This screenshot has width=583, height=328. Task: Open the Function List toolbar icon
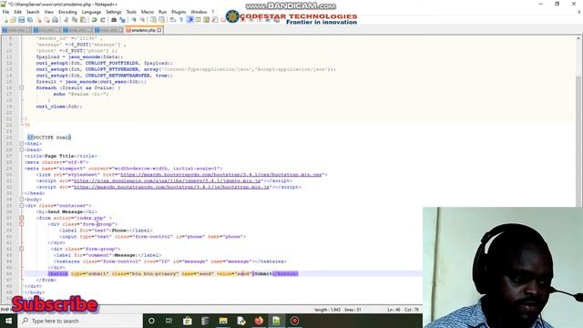pyautogui.click(x=214, y=20)
